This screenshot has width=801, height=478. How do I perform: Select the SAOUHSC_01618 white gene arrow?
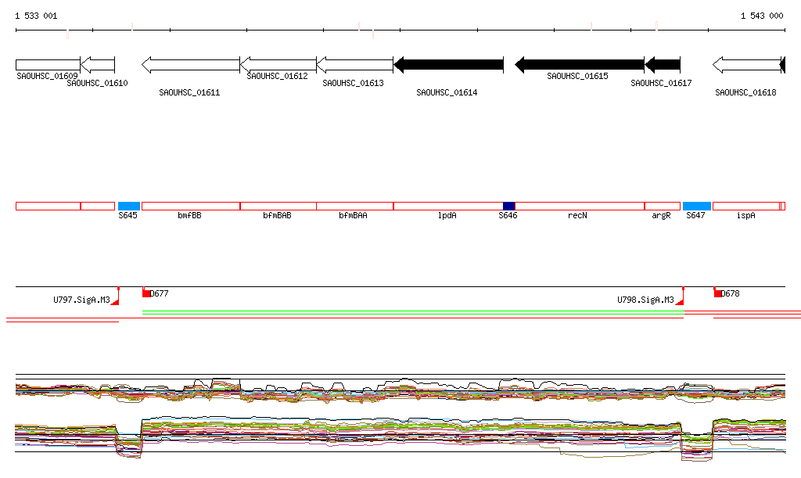745,65
